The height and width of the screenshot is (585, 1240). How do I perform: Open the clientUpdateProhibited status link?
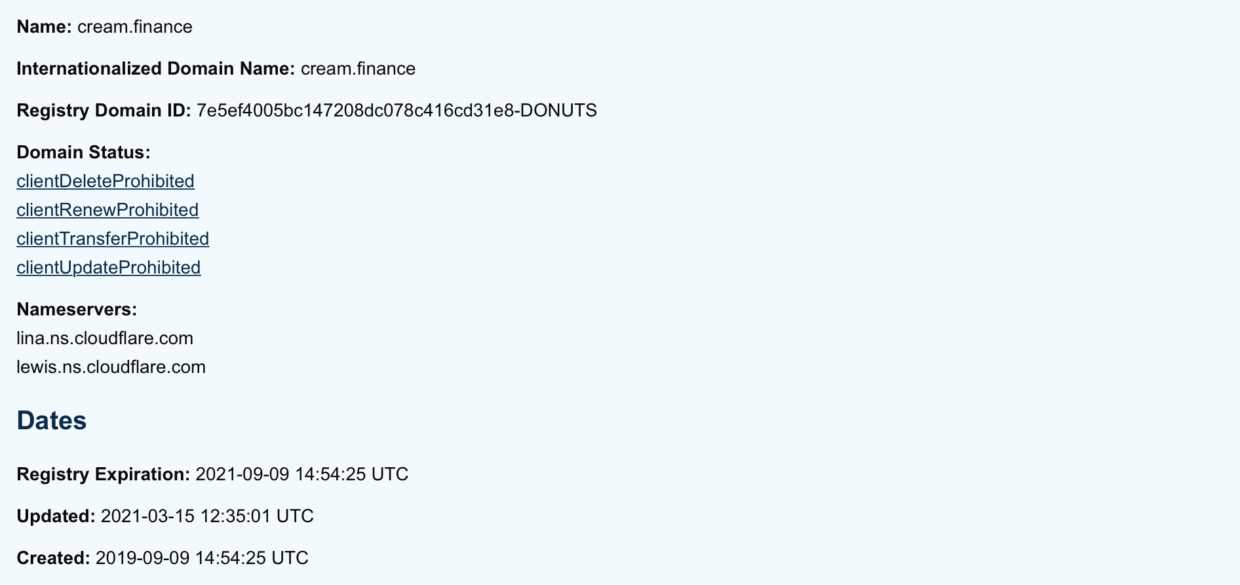coord(109,268)
